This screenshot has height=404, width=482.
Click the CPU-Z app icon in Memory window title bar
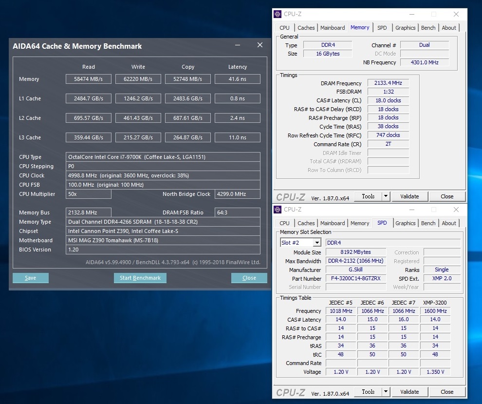(x=278, y=14)
